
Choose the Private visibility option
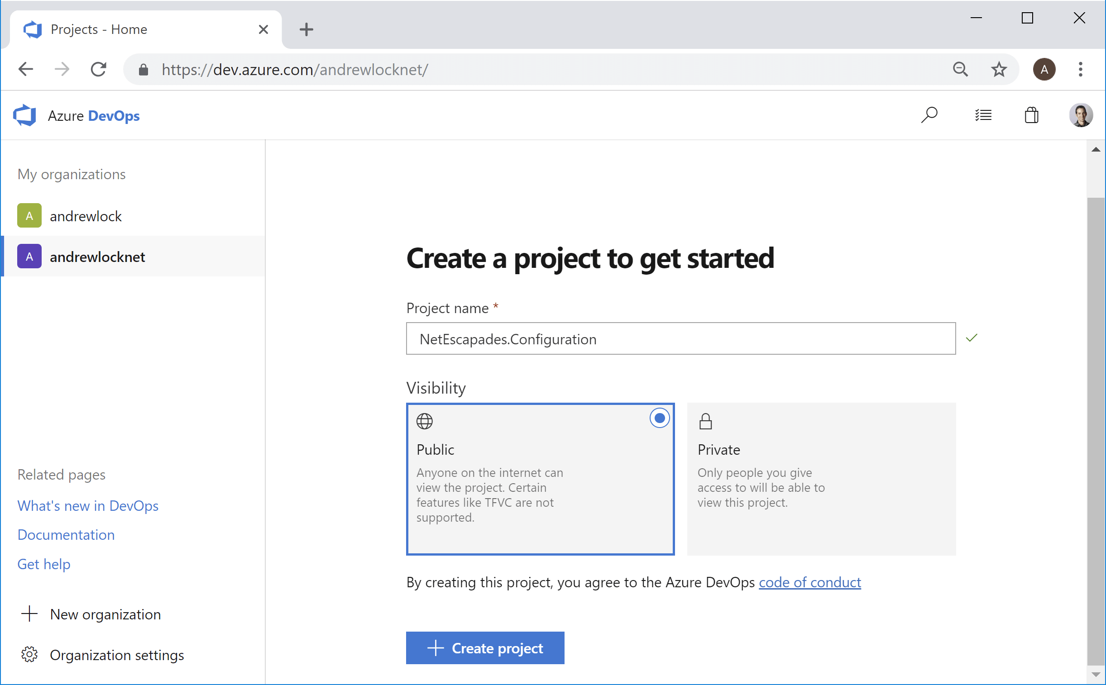(821, 479)
